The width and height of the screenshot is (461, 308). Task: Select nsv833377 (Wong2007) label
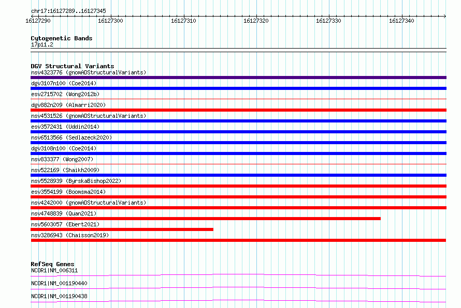tap(62, 159)
